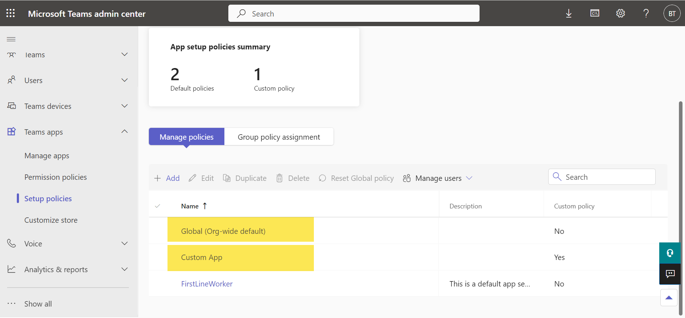Expand the Voice navigation section
The width and height of the screenshot is (685, 318).
click(125, 244)
